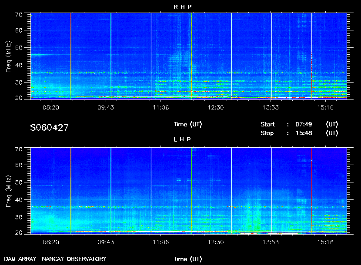Click the 60 MHz tick label on RHP plot
The width and height of the screenshot is (361, 265).
coord(19,30)
